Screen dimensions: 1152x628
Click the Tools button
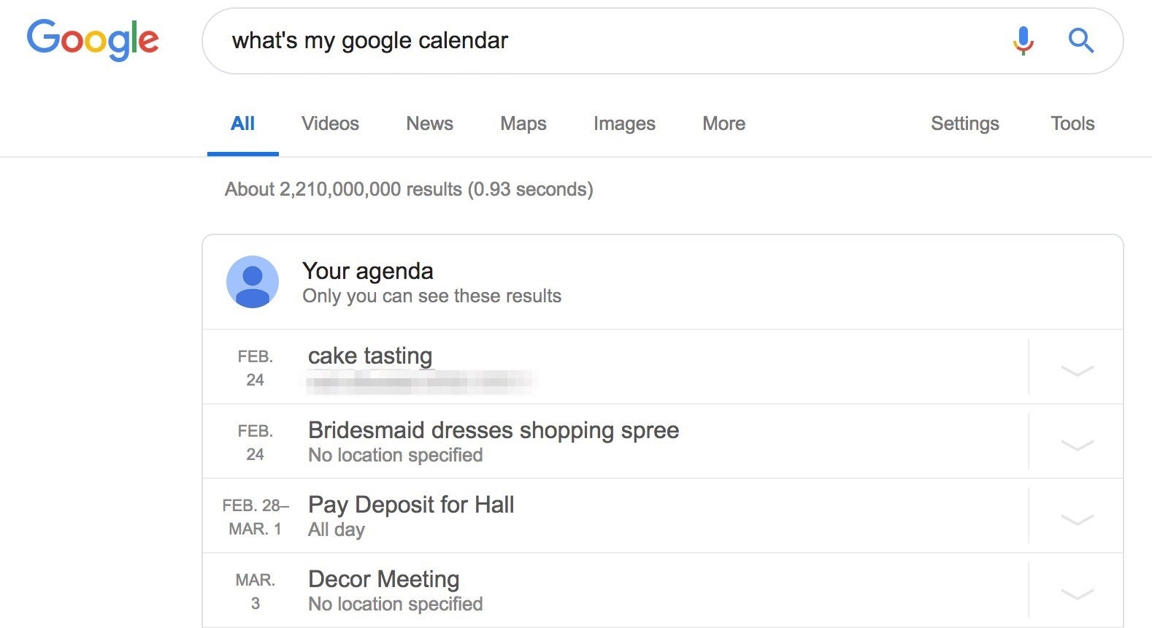pyautogui.click(x=1072, y=123)
